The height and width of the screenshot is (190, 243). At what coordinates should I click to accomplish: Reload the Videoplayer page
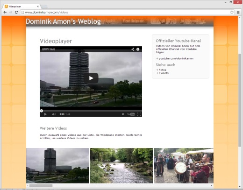(16, 12)
